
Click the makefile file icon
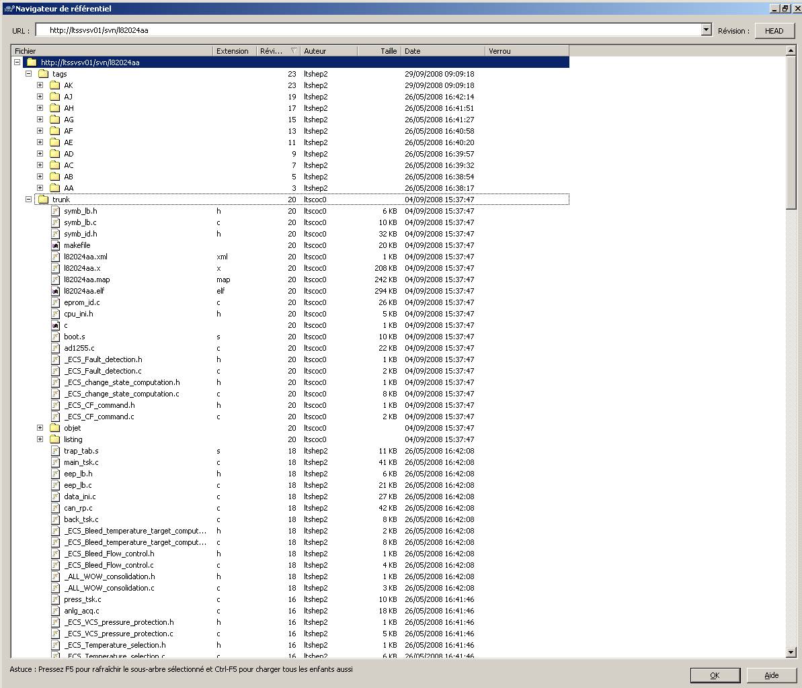tap(55, 245)
